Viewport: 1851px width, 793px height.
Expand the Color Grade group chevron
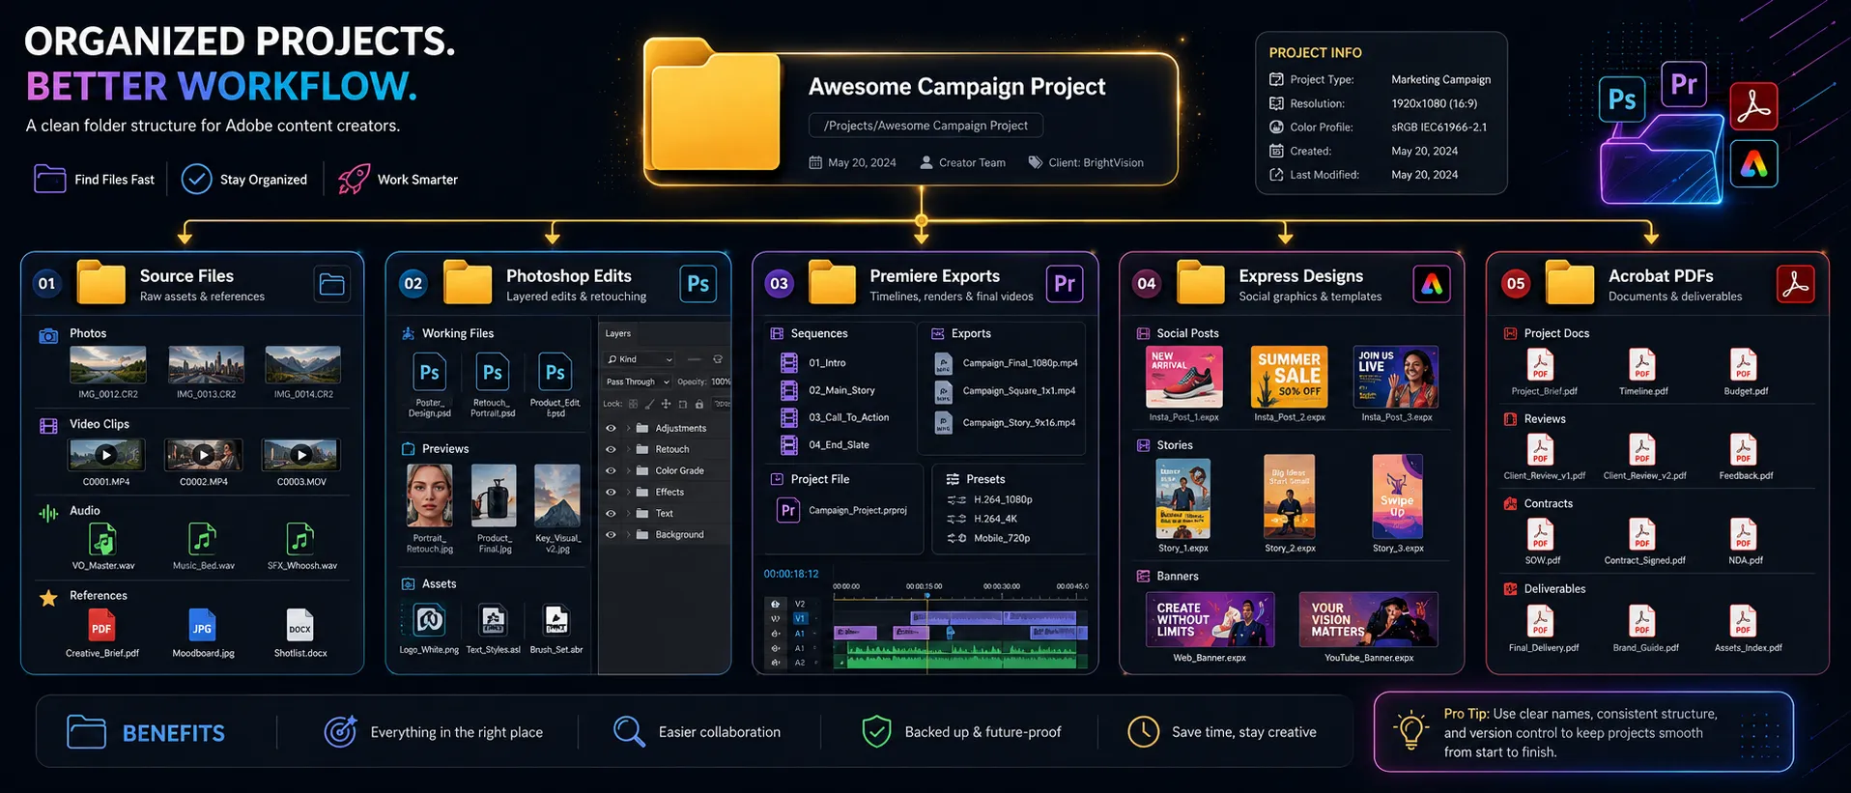point(628,470)
